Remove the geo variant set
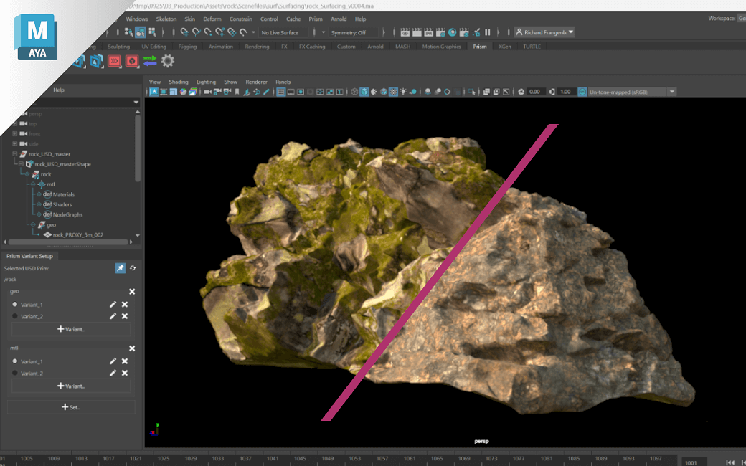 pos(132,292)
